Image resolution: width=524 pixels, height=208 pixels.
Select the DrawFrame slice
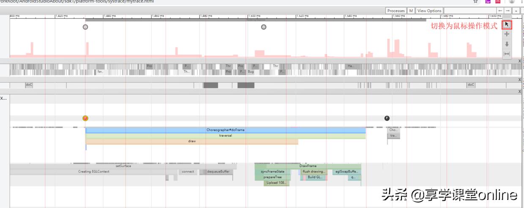[308, 166]
